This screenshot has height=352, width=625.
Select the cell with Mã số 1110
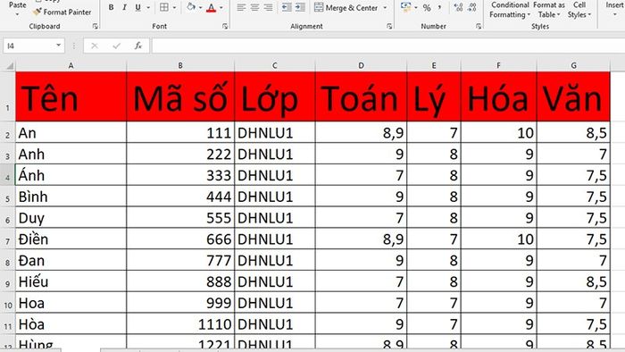[180, 324]
